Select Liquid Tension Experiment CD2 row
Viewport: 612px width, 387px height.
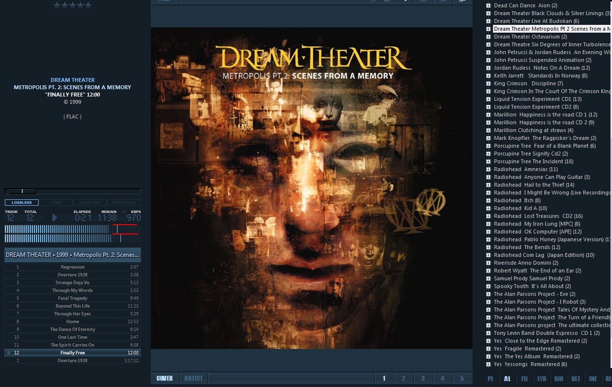coord(536,107)
